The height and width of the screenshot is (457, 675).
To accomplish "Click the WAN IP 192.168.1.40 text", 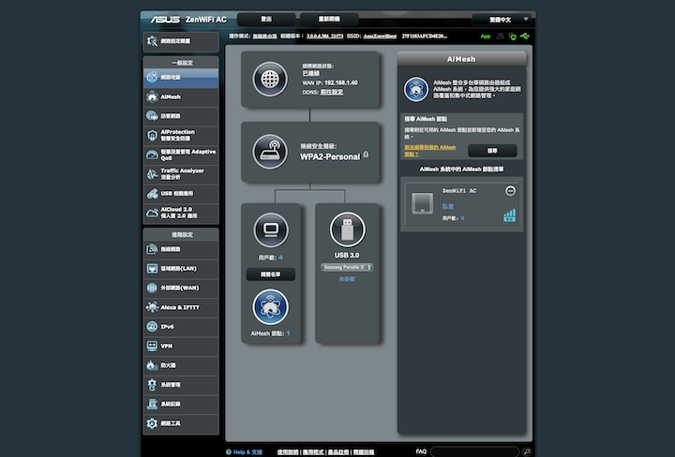I will [x=330, y=83].
